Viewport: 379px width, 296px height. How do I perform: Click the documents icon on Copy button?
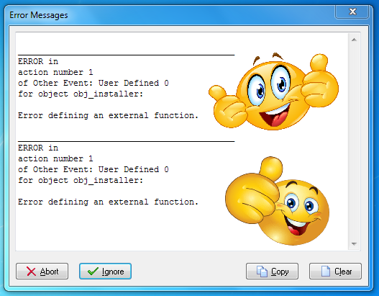pyautogui.click(x=262, y=272)
